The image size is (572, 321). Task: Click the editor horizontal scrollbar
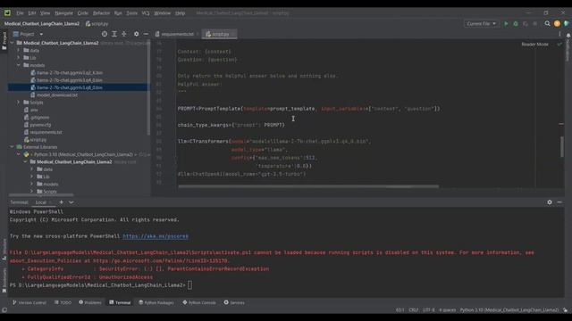point(308,186)
